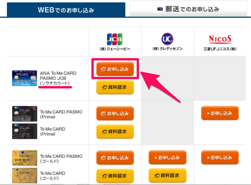Click the To Me CARD (Prime) card image
Screen dimensions: 251x185
25,131
